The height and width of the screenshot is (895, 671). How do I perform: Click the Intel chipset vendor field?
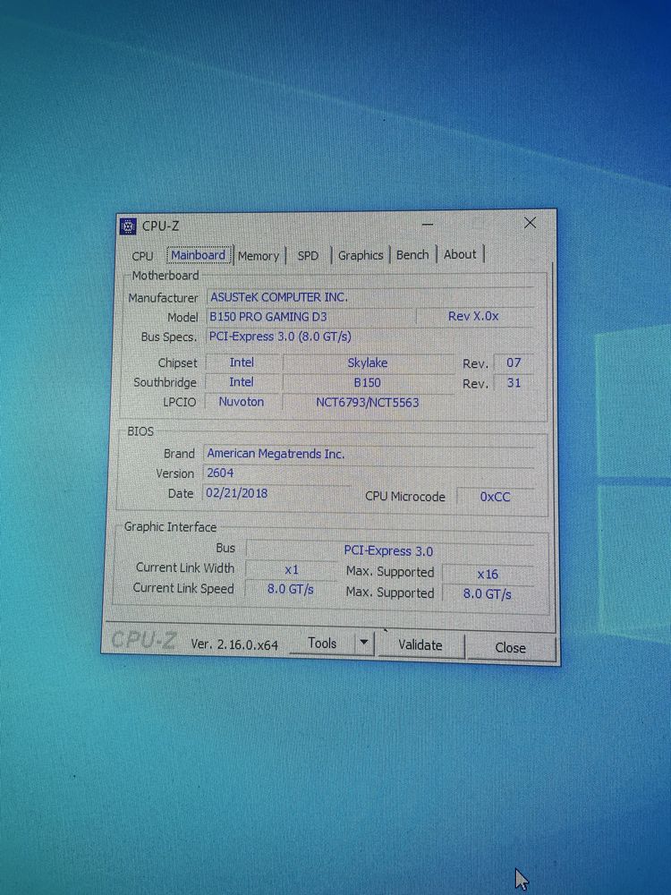[x=242, y=362]
